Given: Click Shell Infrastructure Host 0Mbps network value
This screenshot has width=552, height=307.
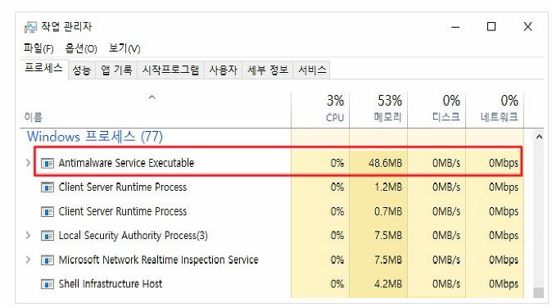Looking at the screenshot, I should 504,284.
